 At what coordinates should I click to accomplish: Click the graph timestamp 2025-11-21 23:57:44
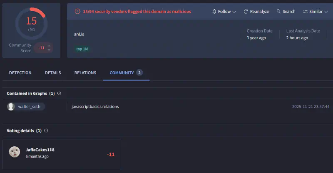(x=311, y=107)
